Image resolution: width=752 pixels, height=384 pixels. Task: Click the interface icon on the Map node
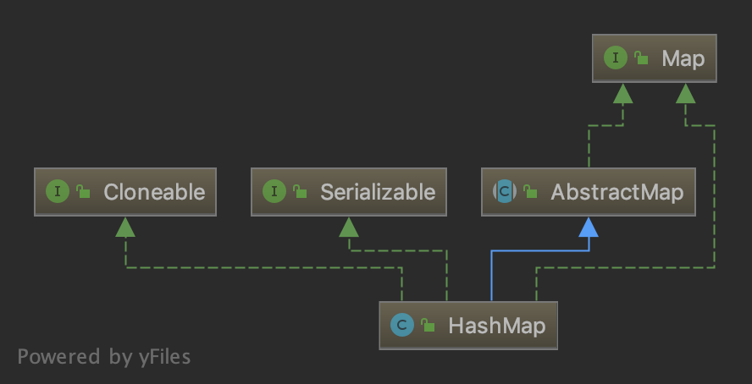click(614, 58)
